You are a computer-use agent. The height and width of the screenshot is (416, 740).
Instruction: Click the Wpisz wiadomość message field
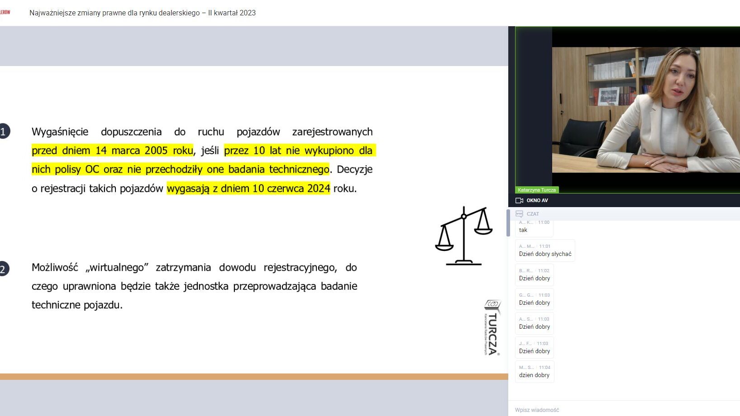click(625, 410)
